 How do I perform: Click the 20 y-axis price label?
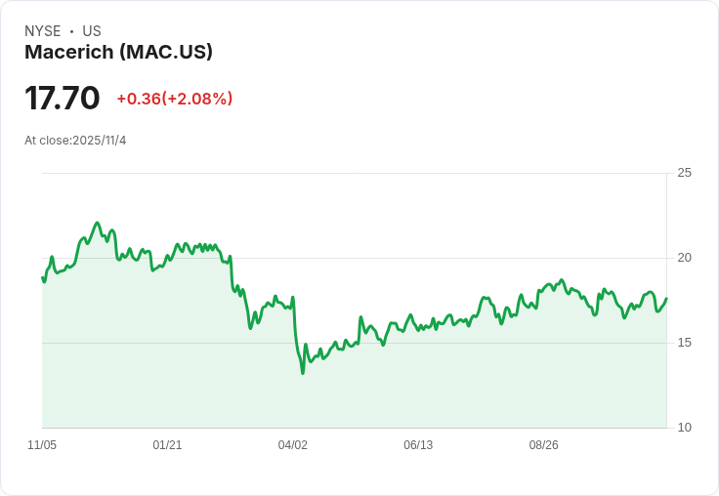tap(685, 258)
